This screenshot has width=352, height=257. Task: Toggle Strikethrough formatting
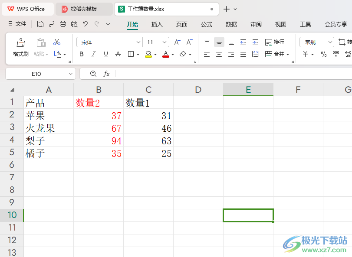[x=118, y=54]
